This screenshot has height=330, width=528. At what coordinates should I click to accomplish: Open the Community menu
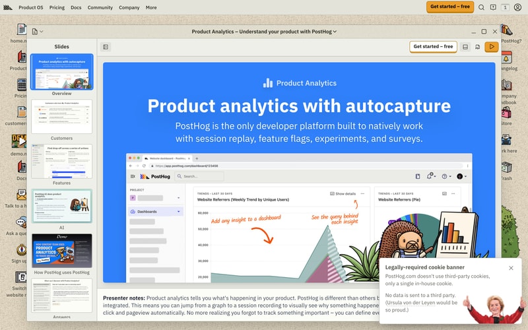pyautogui.click(x=100, y=7)
